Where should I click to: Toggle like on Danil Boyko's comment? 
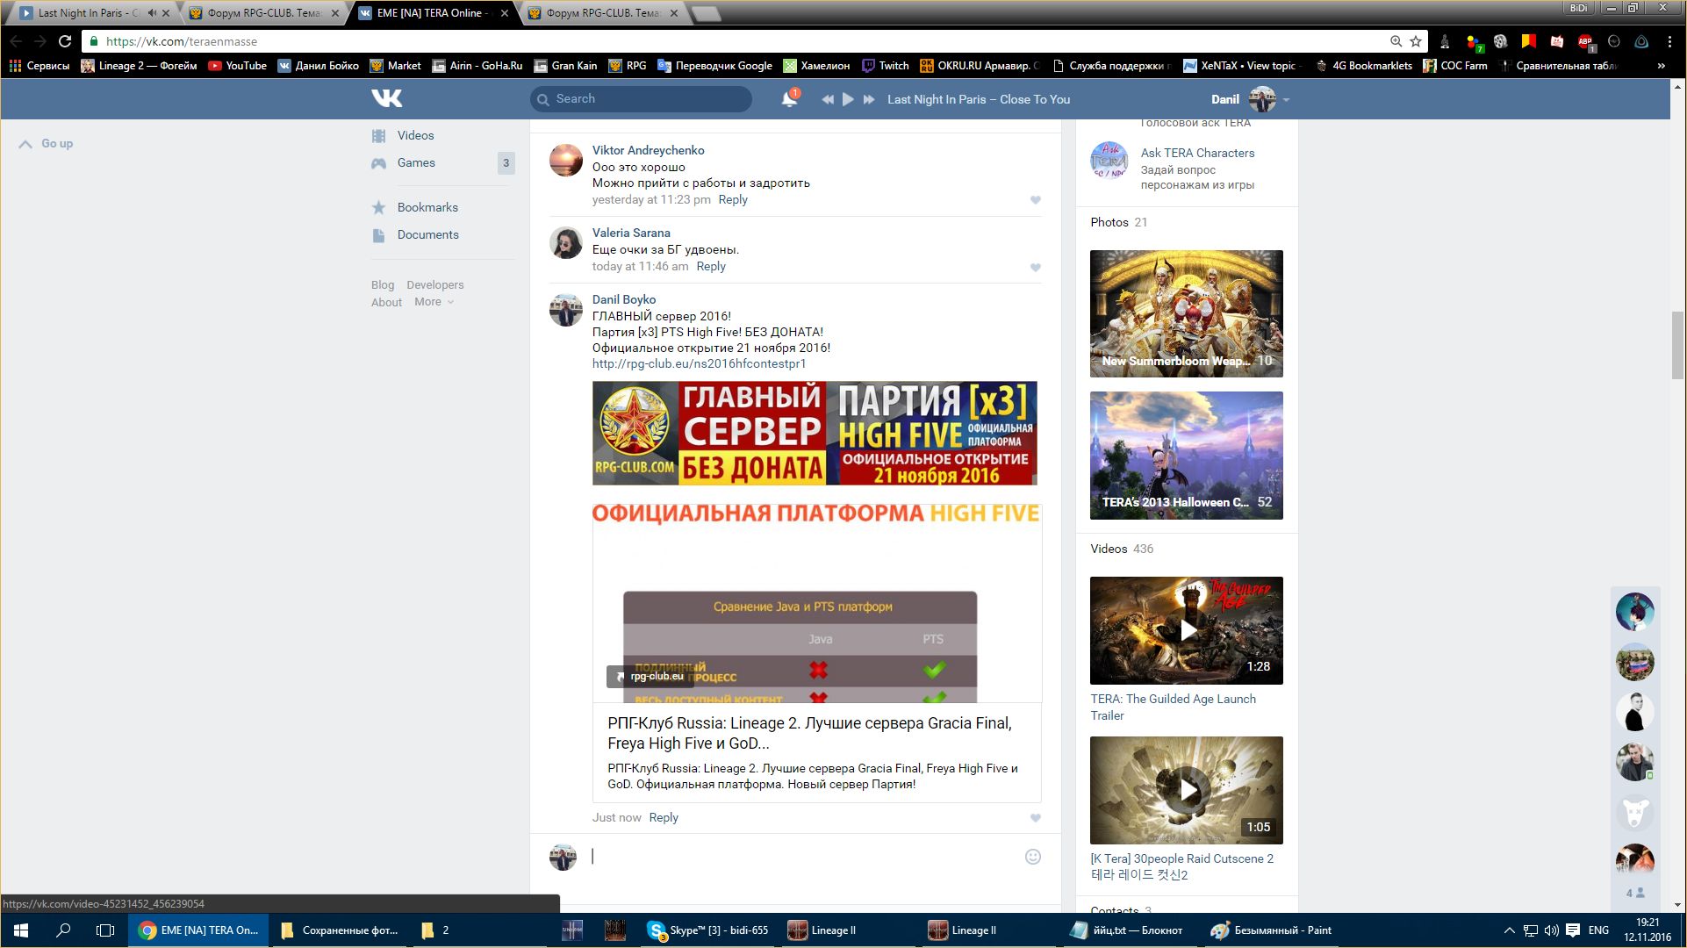[x=1036, y=818]
